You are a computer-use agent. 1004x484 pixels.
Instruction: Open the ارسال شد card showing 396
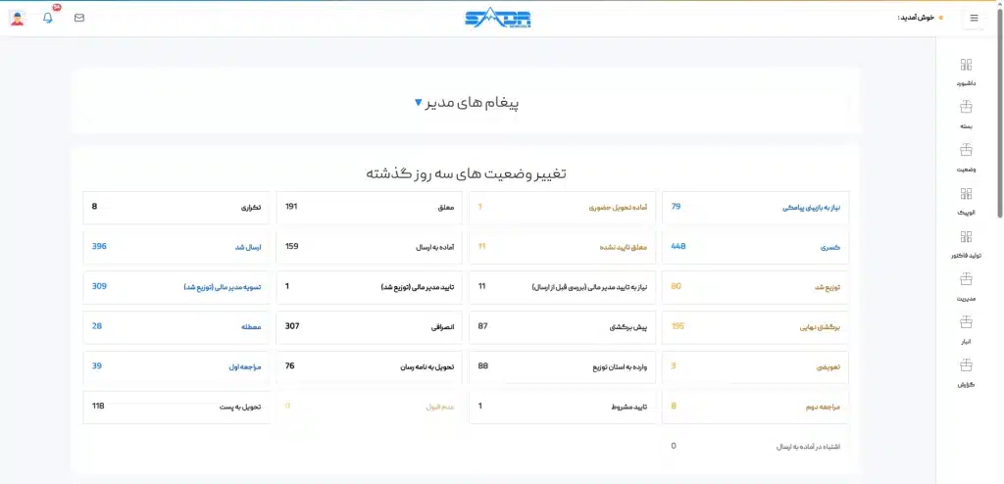tap(176, 247)
